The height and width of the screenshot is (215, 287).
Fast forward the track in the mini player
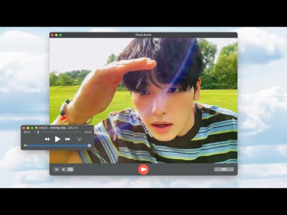click(x=67, y=139)
